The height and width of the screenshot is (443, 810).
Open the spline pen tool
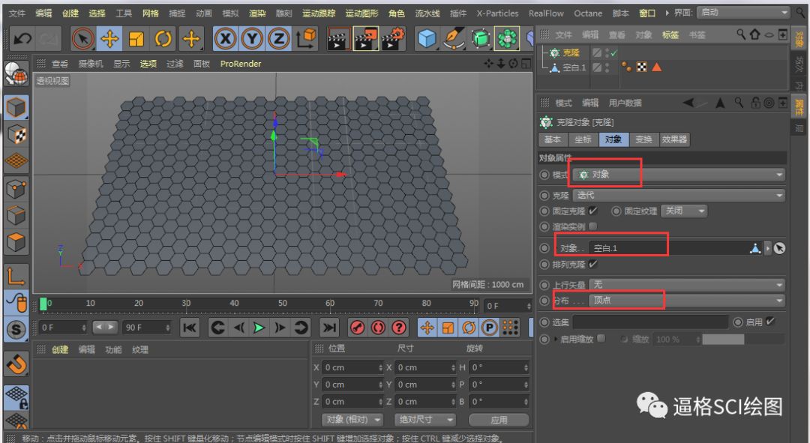[454, 39]
